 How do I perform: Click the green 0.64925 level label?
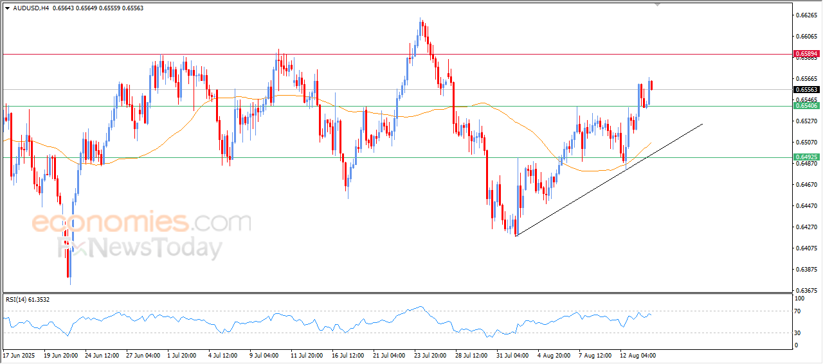click(806, 157)
